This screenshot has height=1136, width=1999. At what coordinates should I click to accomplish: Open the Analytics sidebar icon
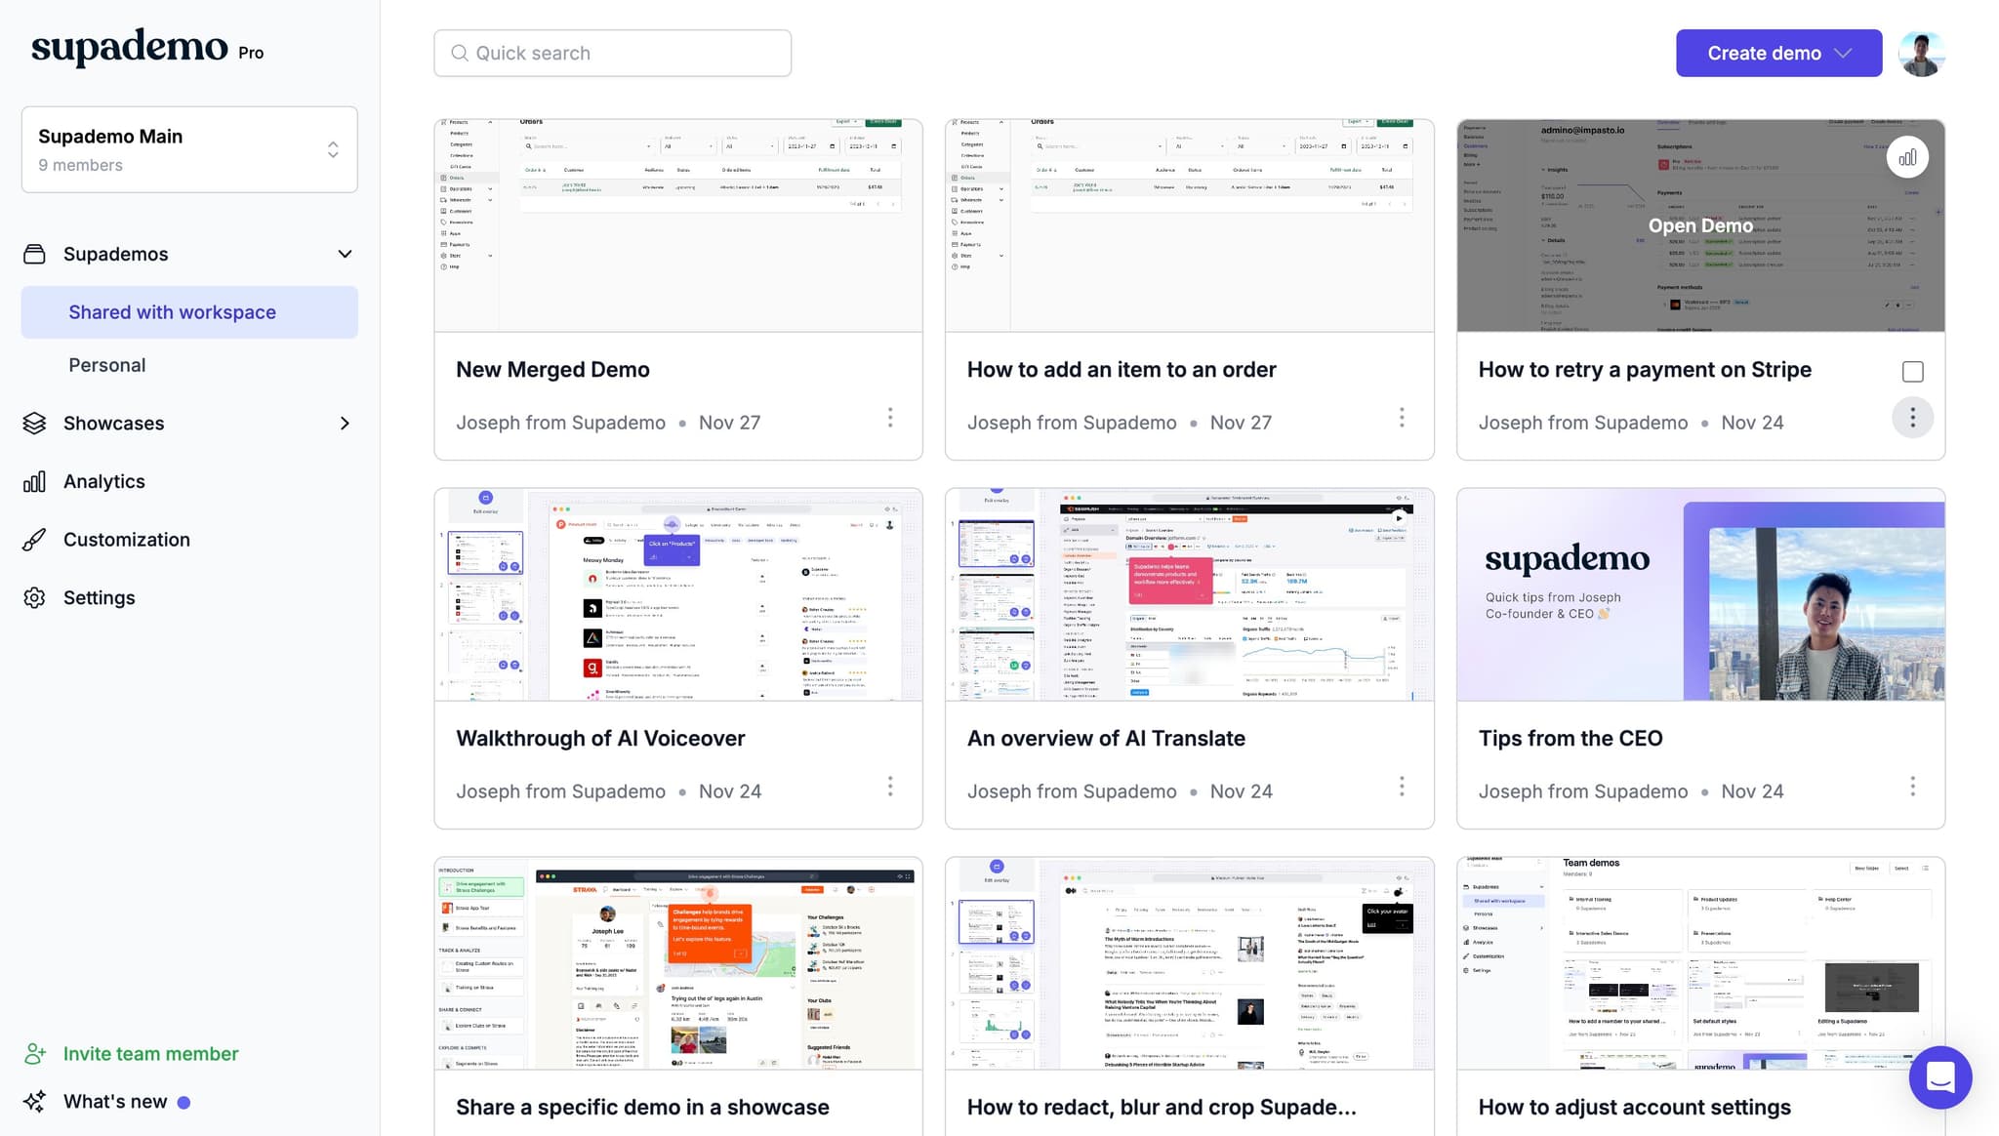[34, 481]
